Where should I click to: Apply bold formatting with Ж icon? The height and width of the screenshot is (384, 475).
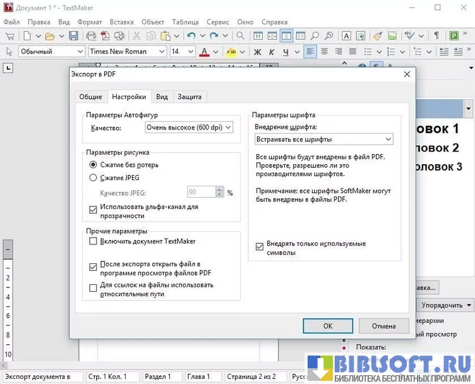(x=258, y=52)
